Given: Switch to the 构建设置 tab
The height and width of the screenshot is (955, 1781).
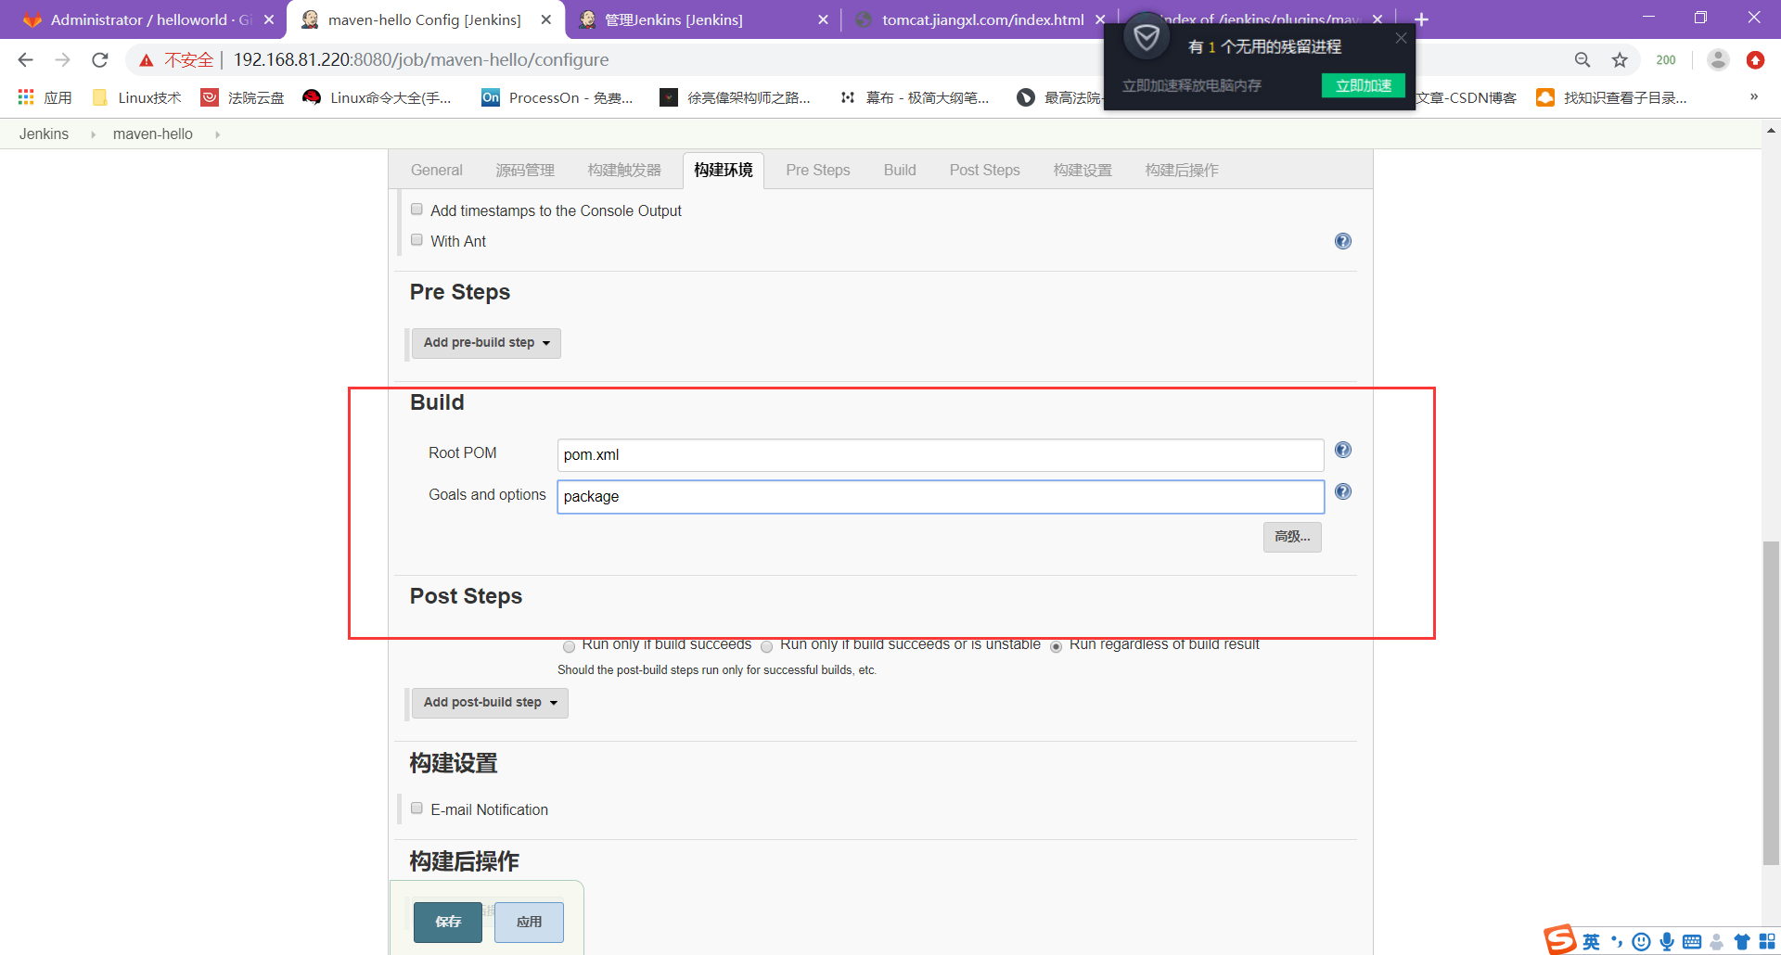Looking at the screenshot, I should click(1083, 170).
